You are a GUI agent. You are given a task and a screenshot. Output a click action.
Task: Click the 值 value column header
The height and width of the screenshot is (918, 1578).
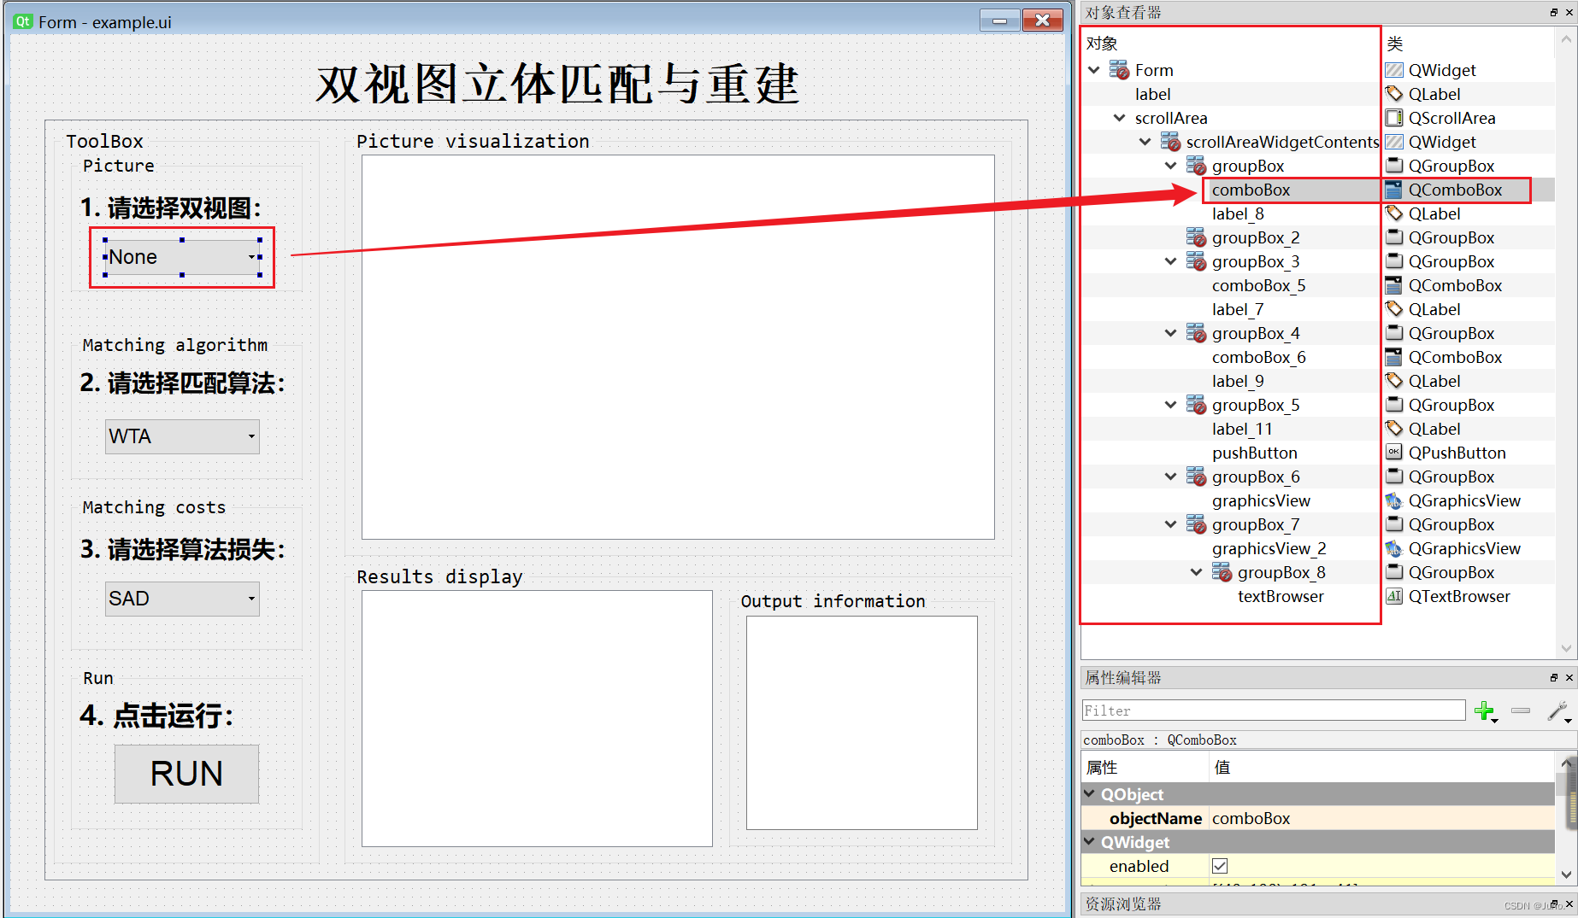(x=1222, y=767)
